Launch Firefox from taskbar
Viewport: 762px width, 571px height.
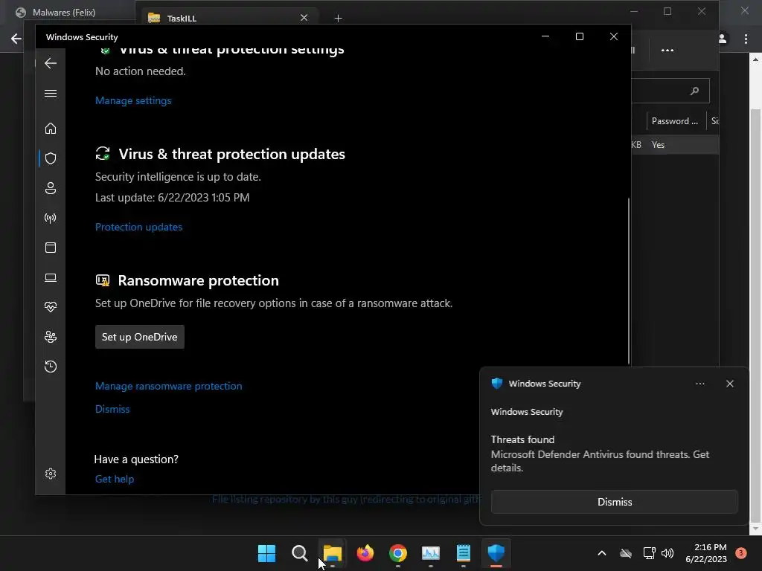(x=365, y=553)
